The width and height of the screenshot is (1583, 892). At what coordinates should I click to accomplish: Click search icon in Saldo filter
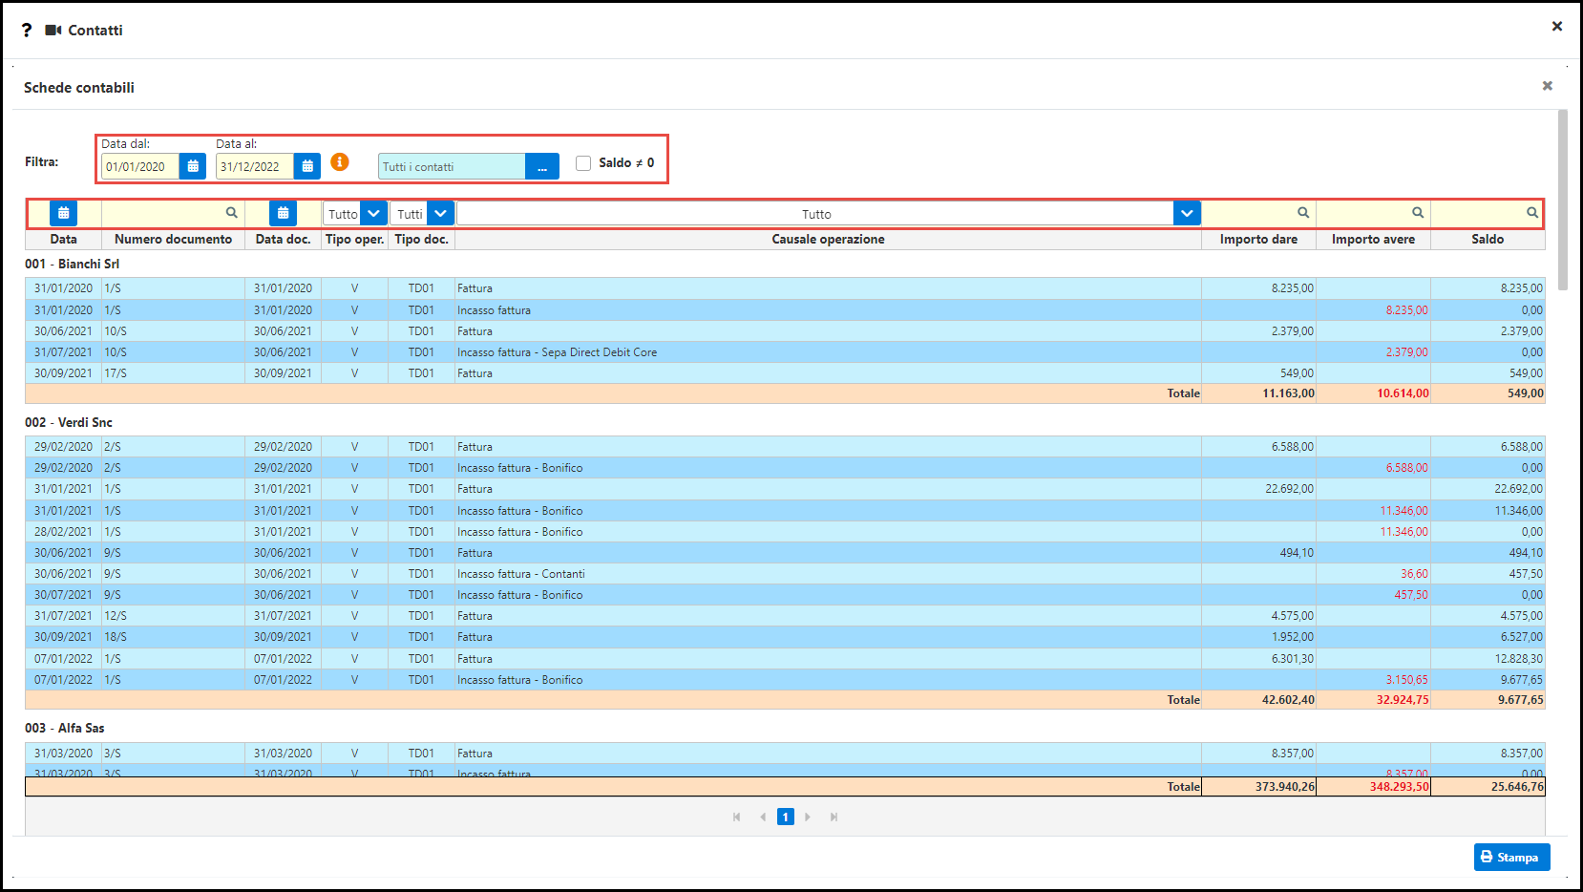1532,213
